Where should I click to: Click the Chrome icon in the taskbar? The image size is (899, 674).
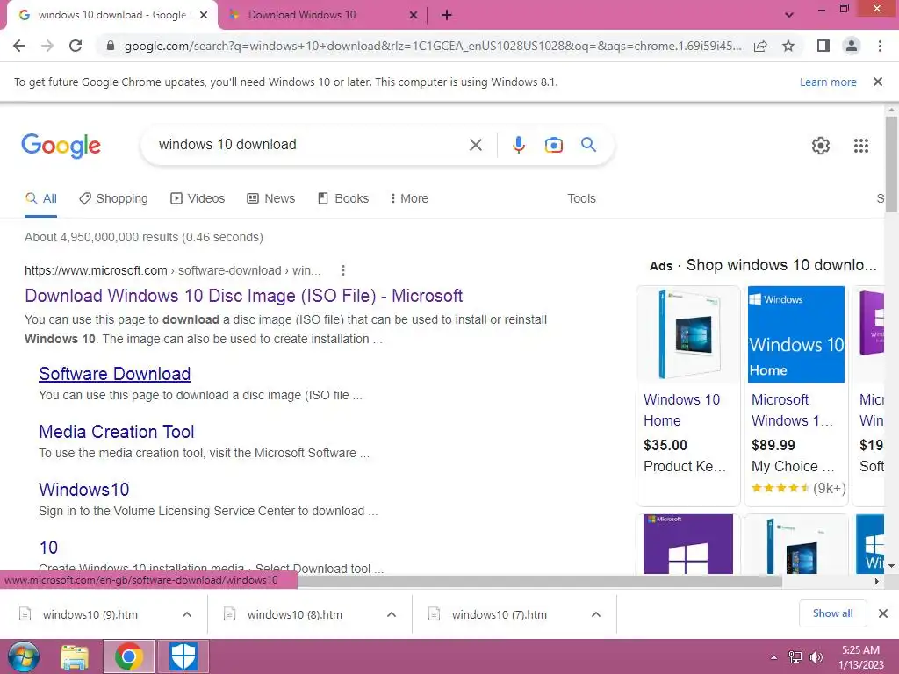[x=128, y=656]
